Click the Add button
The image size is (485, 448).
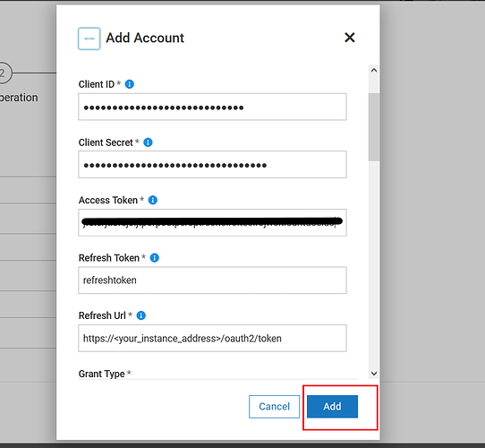pos(332,406)
